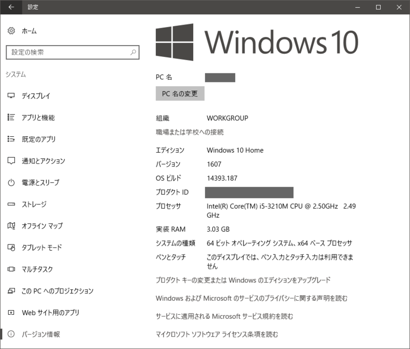Click the ディスプレイ monitor icon
Viewport: 410px width, 349px height.
point(11,96)
